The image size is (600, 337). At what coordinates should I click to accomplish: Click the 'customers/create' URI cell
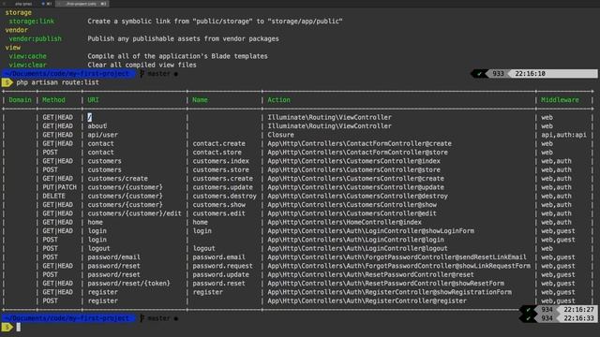[117, 179]
